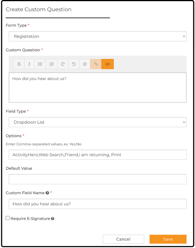Open the Form Type dropdown showing Registration
Viewport: 195px width, 248px height.
click(x=97, y=36)
